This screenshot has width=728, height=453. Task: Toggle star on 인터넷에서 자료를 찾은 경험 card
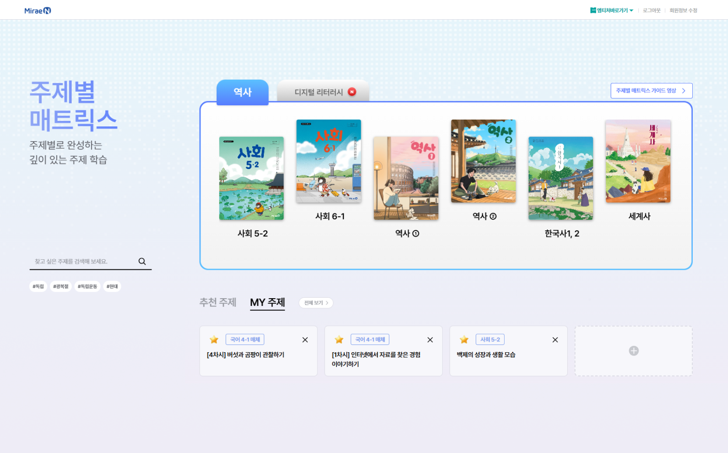click(339, 339)
